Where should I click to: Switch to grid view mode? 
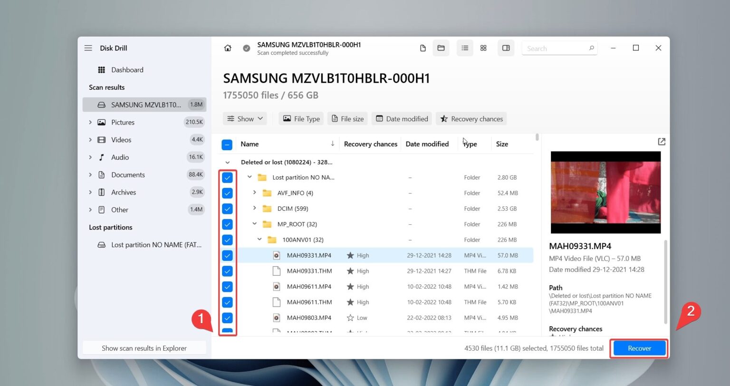(483, 48)
